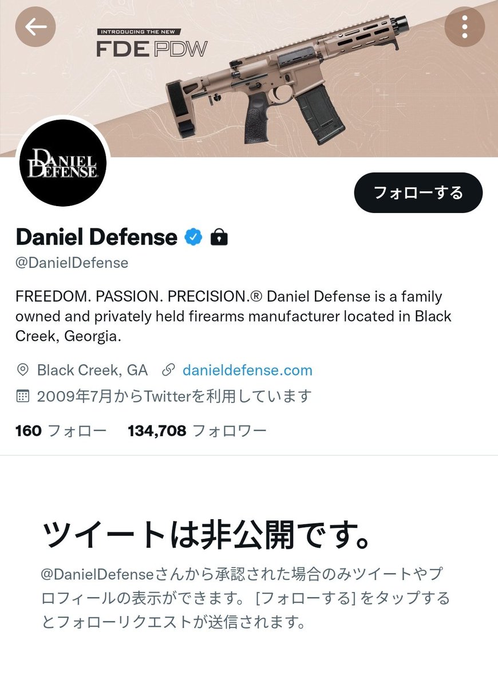Click the padlock protected-account icon
The height and width of the screenshot is (687, 498).
coord(219,236)
